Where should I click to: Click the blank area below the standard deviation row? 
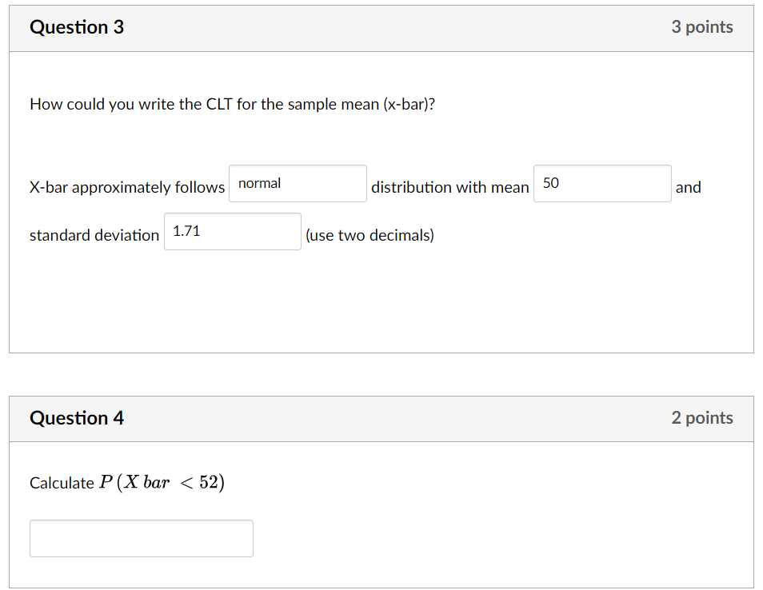(381, 304)
